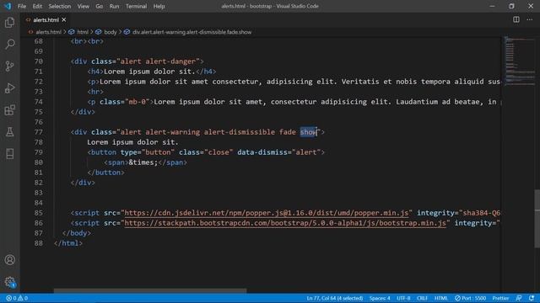Image resolution: width=540 pixels, height=303 pixels.
Task: Click the <hr> tag on line 73
Action: tap(95, 92)
